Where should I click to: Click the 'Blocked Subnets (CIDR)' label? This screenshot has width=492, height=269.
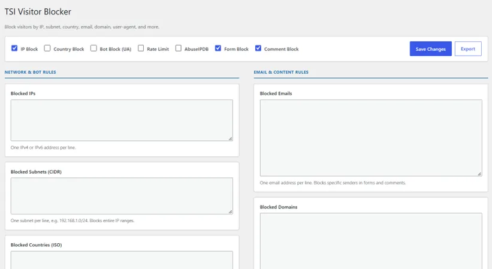pyautogui.click(x=36, y=172)
